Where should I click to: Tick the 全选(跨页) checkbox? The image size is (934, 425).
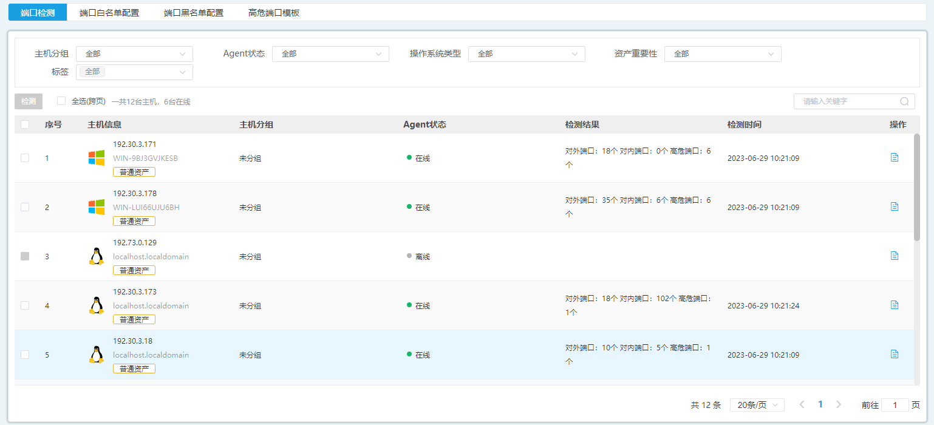[61, 101]
